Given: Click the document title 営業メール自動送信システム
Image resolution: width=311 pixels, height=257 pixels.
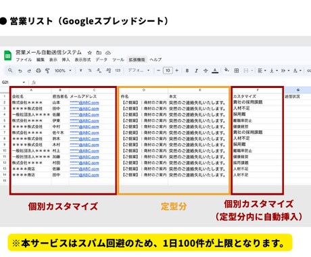Looking at the screenshot, I should click(49, 53).
